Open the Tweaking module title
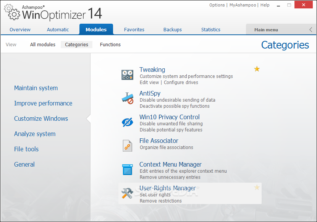 (x=152, y=70)
